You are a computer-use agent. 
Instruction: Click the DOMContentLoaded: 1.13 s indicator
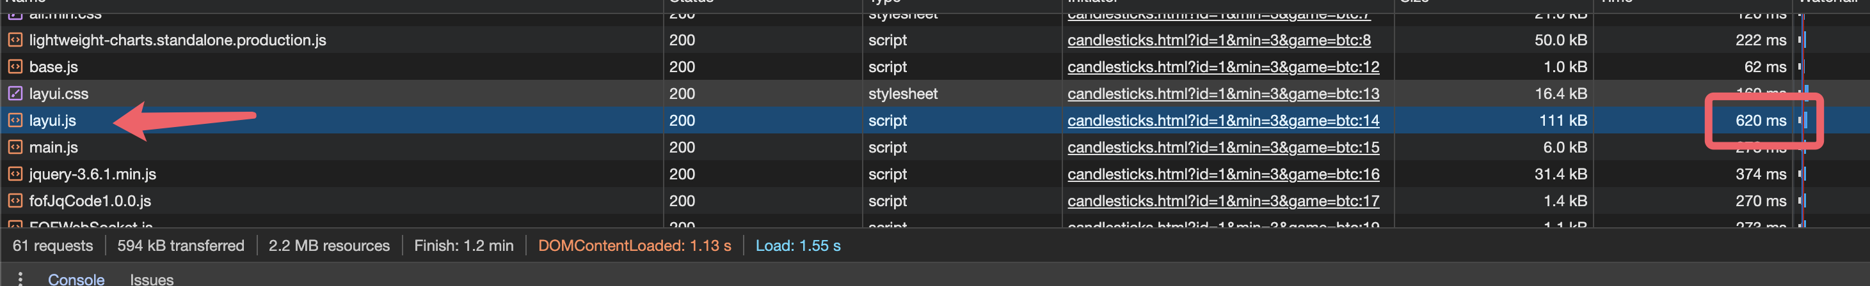pos(634,245)
